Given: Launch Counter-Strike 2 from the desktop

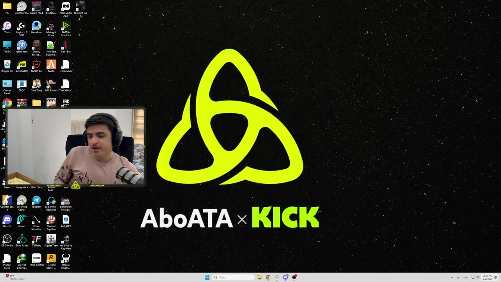Looking at the screenshot, I should pyautogui.click(x=7, y=203).
